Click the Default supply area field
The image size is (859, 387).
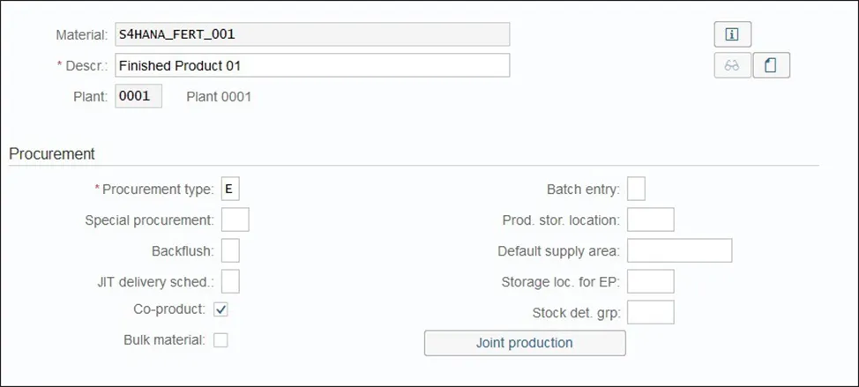tap(679, 250)
